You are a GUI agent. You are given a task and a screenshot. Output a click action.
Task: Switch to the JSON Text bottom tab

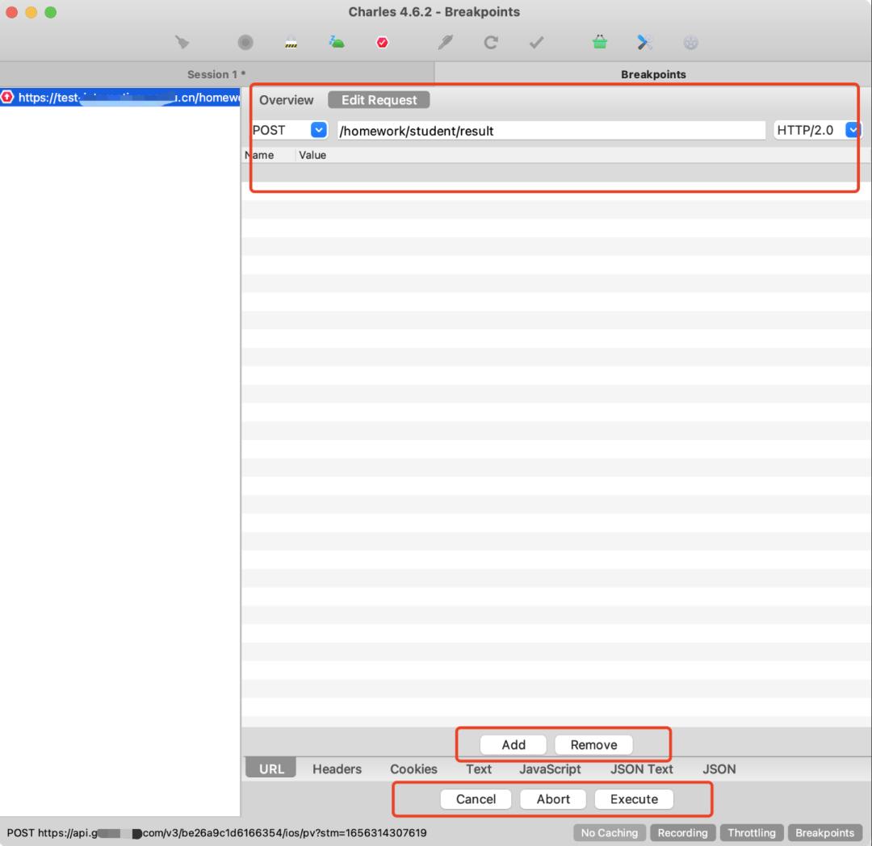tap(642, 769)
